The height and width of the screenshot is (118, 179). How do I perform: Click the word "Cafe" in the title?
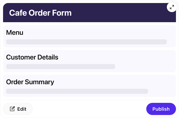17,13
